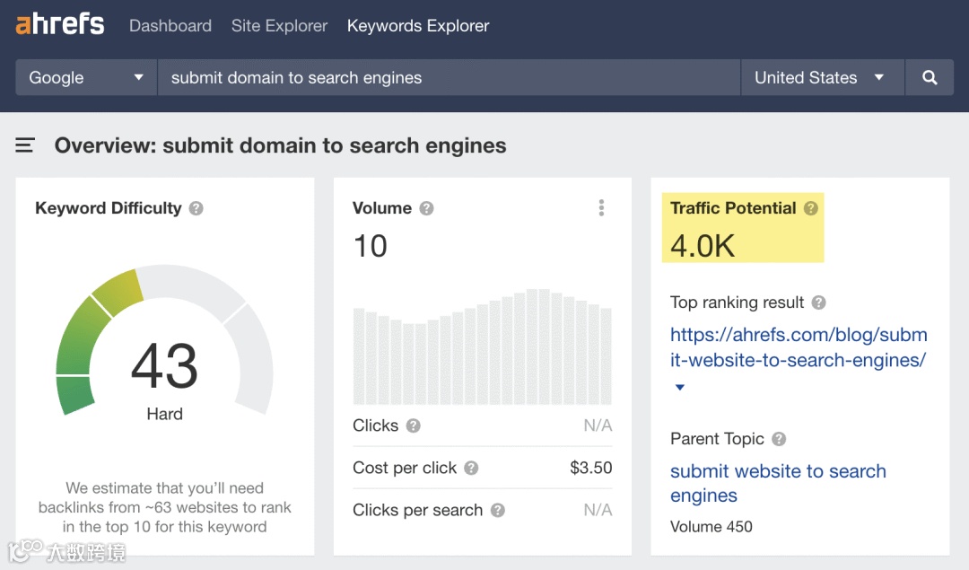The width and height of the screenshot is (969, 570).
Task: Open the hamburger menu beside Overview
Action: 25,145
